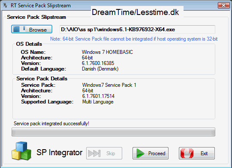The width and height of the screenshot is (232, 168).
Task: Click the service pack version 6.1.7601.17514
Action: pos(98,96)
